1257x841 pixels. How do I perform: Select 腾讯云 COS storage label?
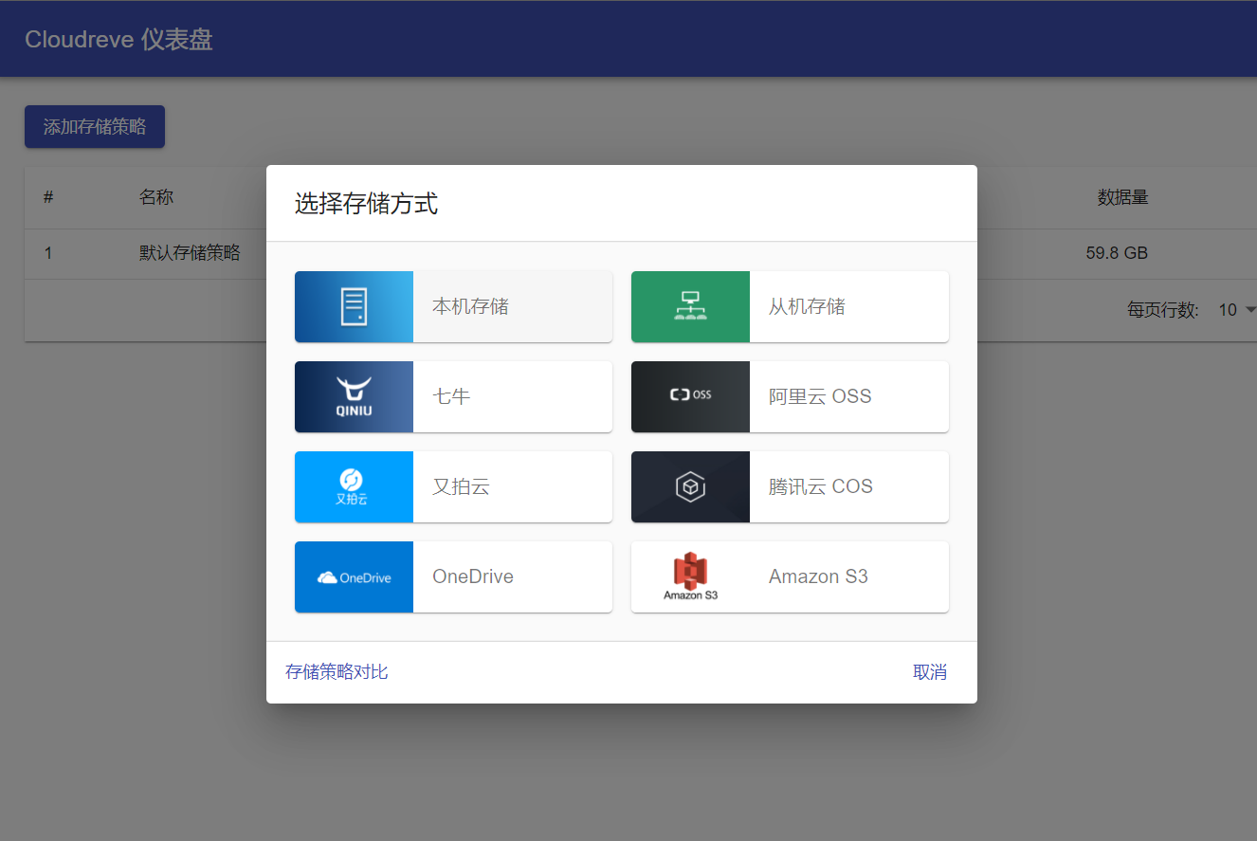(x=821, y=486)
